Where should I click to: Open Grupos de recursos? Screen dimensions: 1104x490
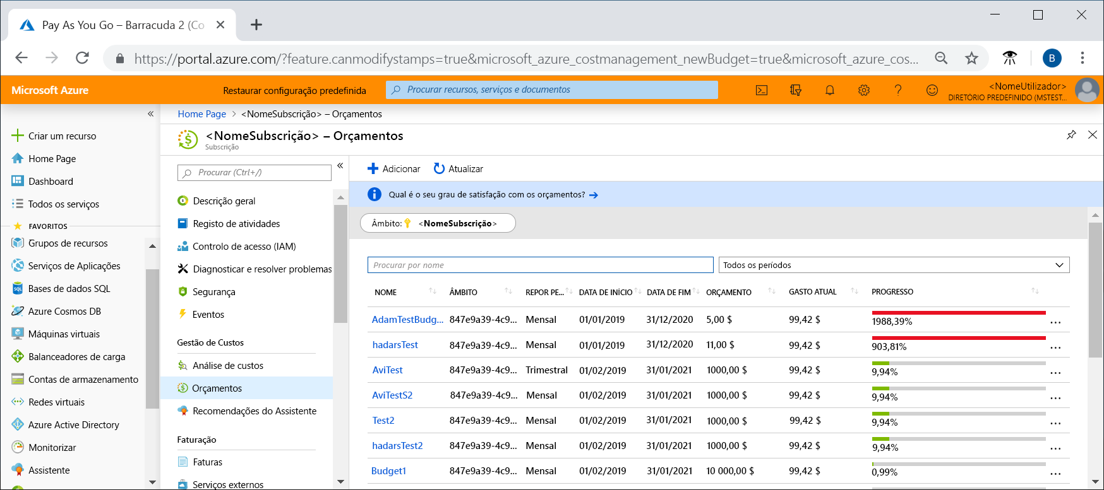point(61,243)
